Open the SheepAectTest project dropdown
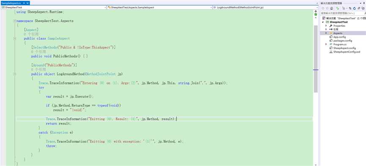This screenshot has height=166, width=366. click(x=53, y=8)
